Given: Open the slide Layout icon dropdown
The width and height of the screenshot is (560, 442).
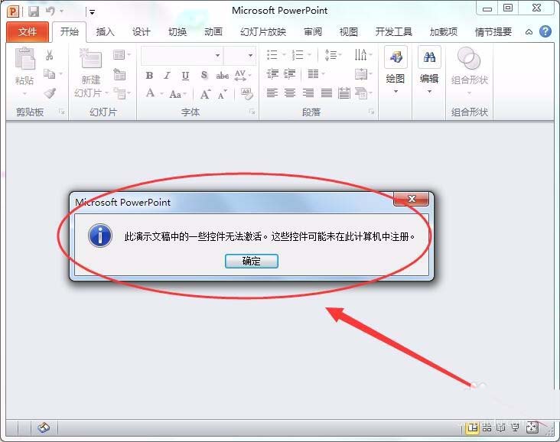Looking at the screenshot, I should point(122,55).
